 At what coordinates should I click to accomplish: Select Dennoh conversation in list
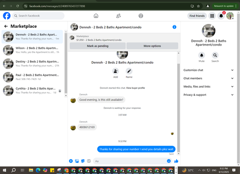[32, 36]
